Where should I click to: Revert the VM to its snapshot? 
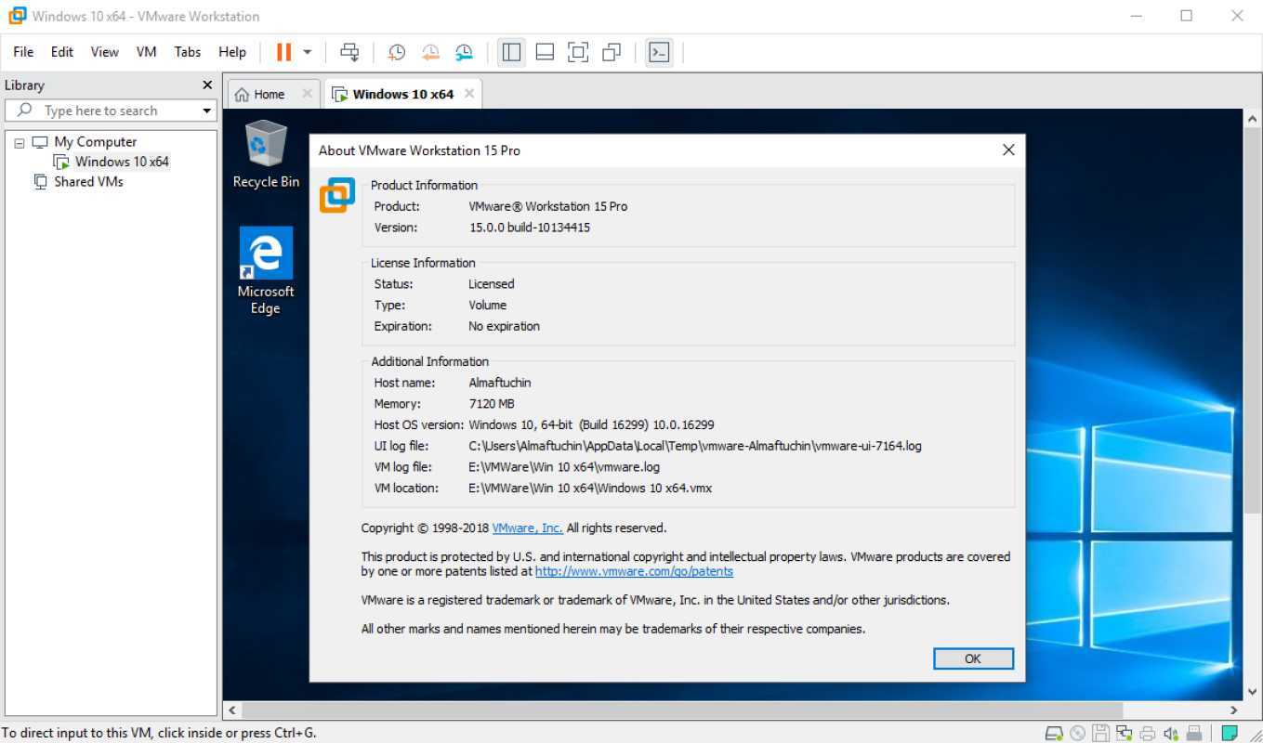point(430,53)
